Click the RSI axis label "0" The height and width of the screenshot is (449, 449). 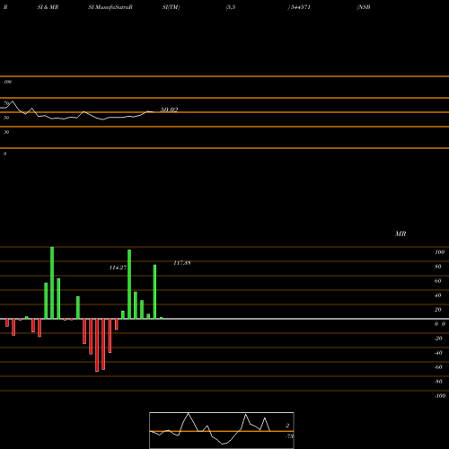(4, 154)
